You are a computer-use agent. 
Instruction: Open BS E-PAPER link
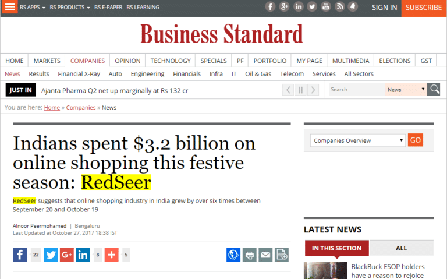click(x=108, y=7)
